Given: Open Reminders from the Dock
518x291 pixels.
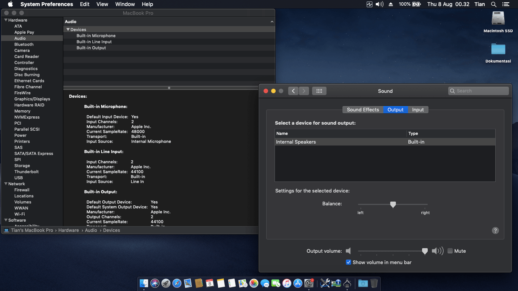Looking at the screenshot, I should click(x=232, y=283).
